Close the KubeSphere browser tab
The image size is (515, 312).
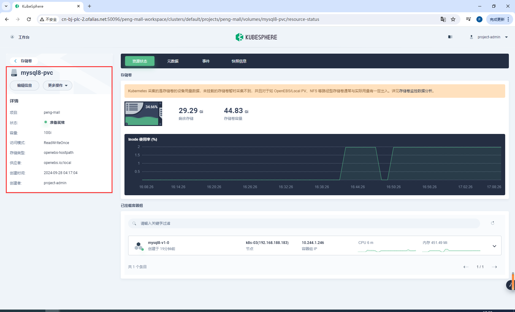point(78,6)
